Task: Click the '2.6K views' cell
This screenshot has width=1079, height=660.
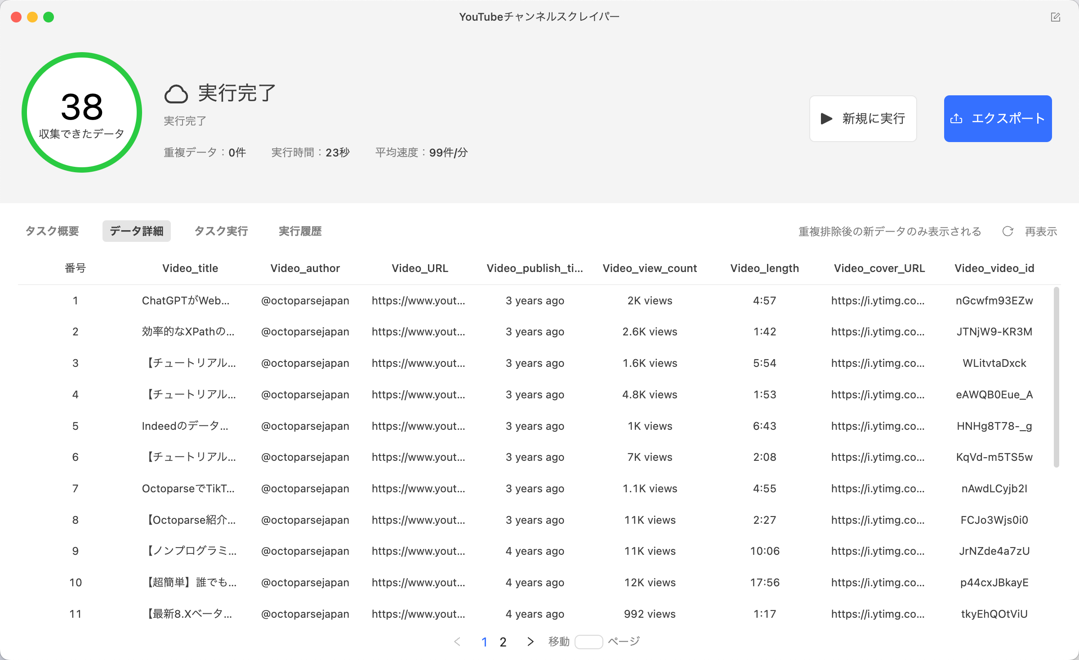Action: tap(650, 332)
